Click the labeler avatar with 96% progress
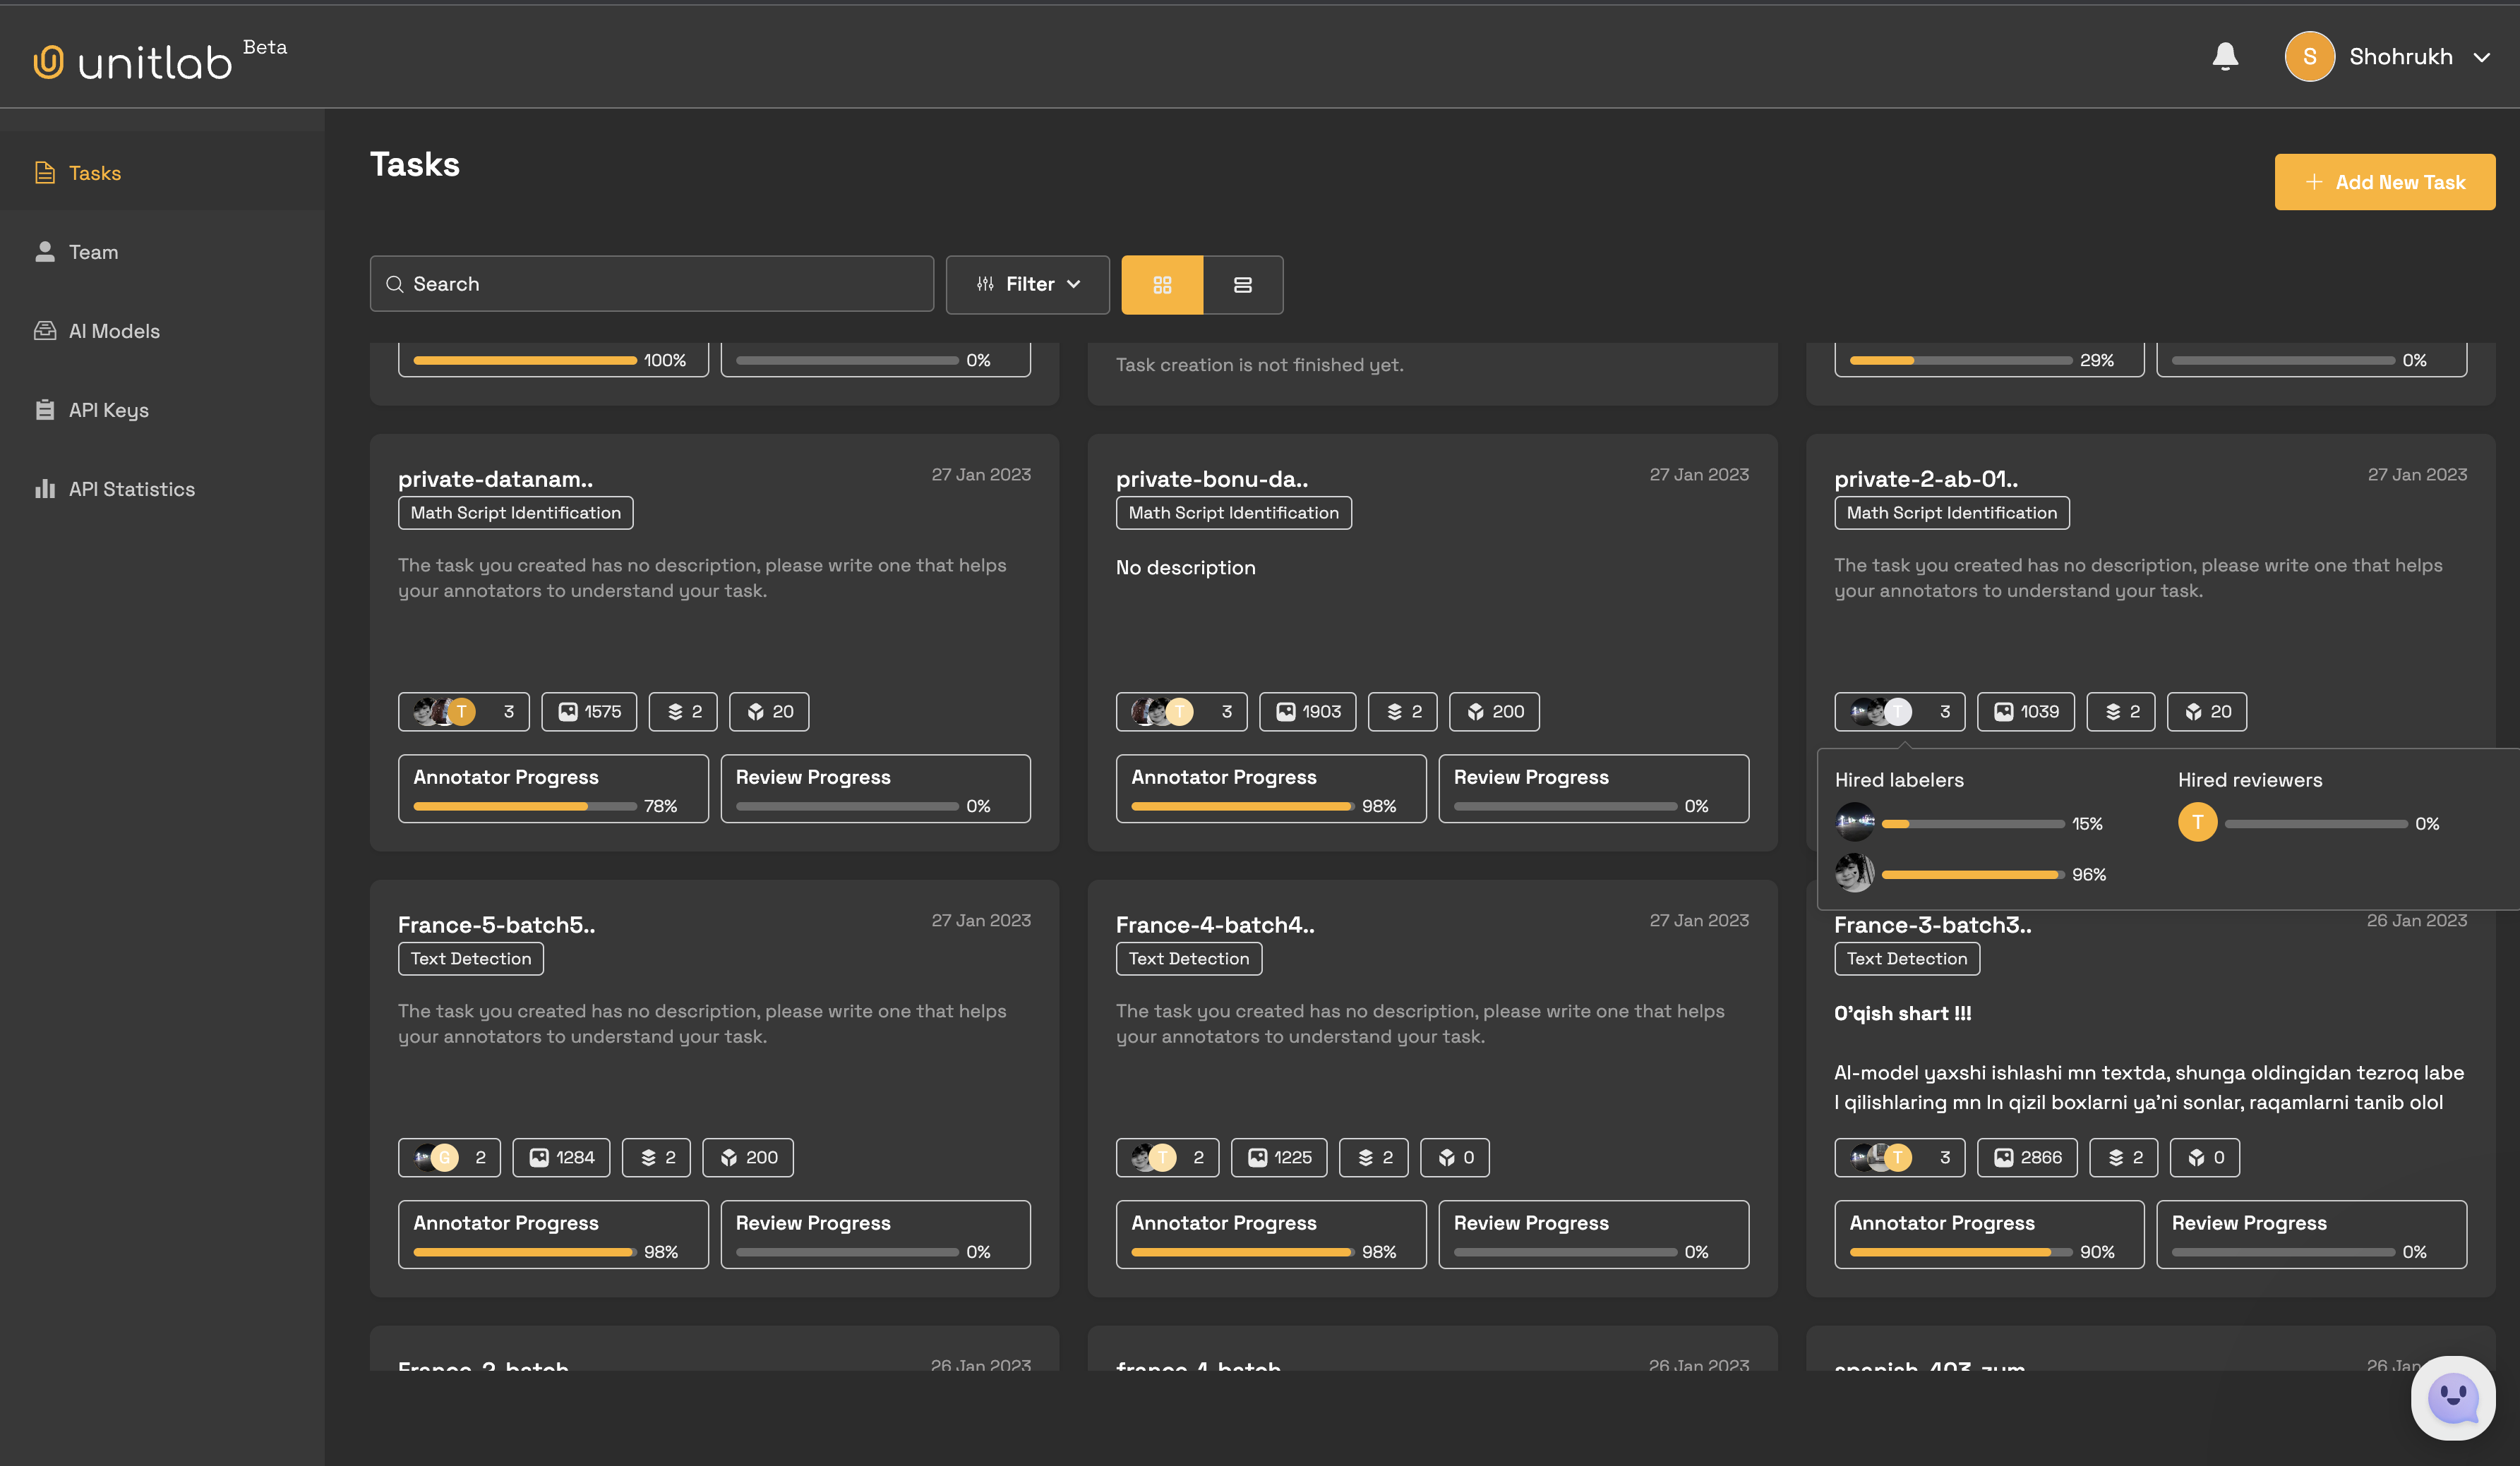The height and width of the screenshot is (1466, 2520). tap(1855, 873)
